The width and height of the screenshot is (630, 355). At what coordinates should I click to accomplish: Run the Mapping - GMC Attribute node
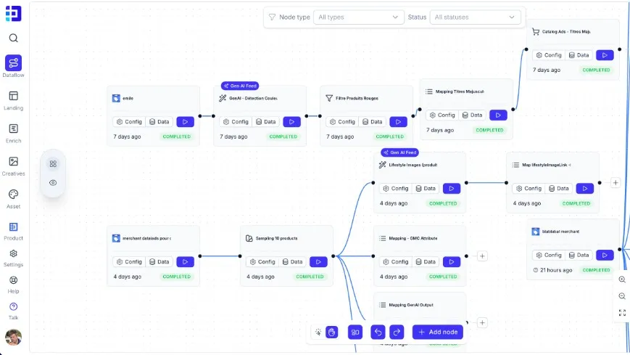pos(452,261)
